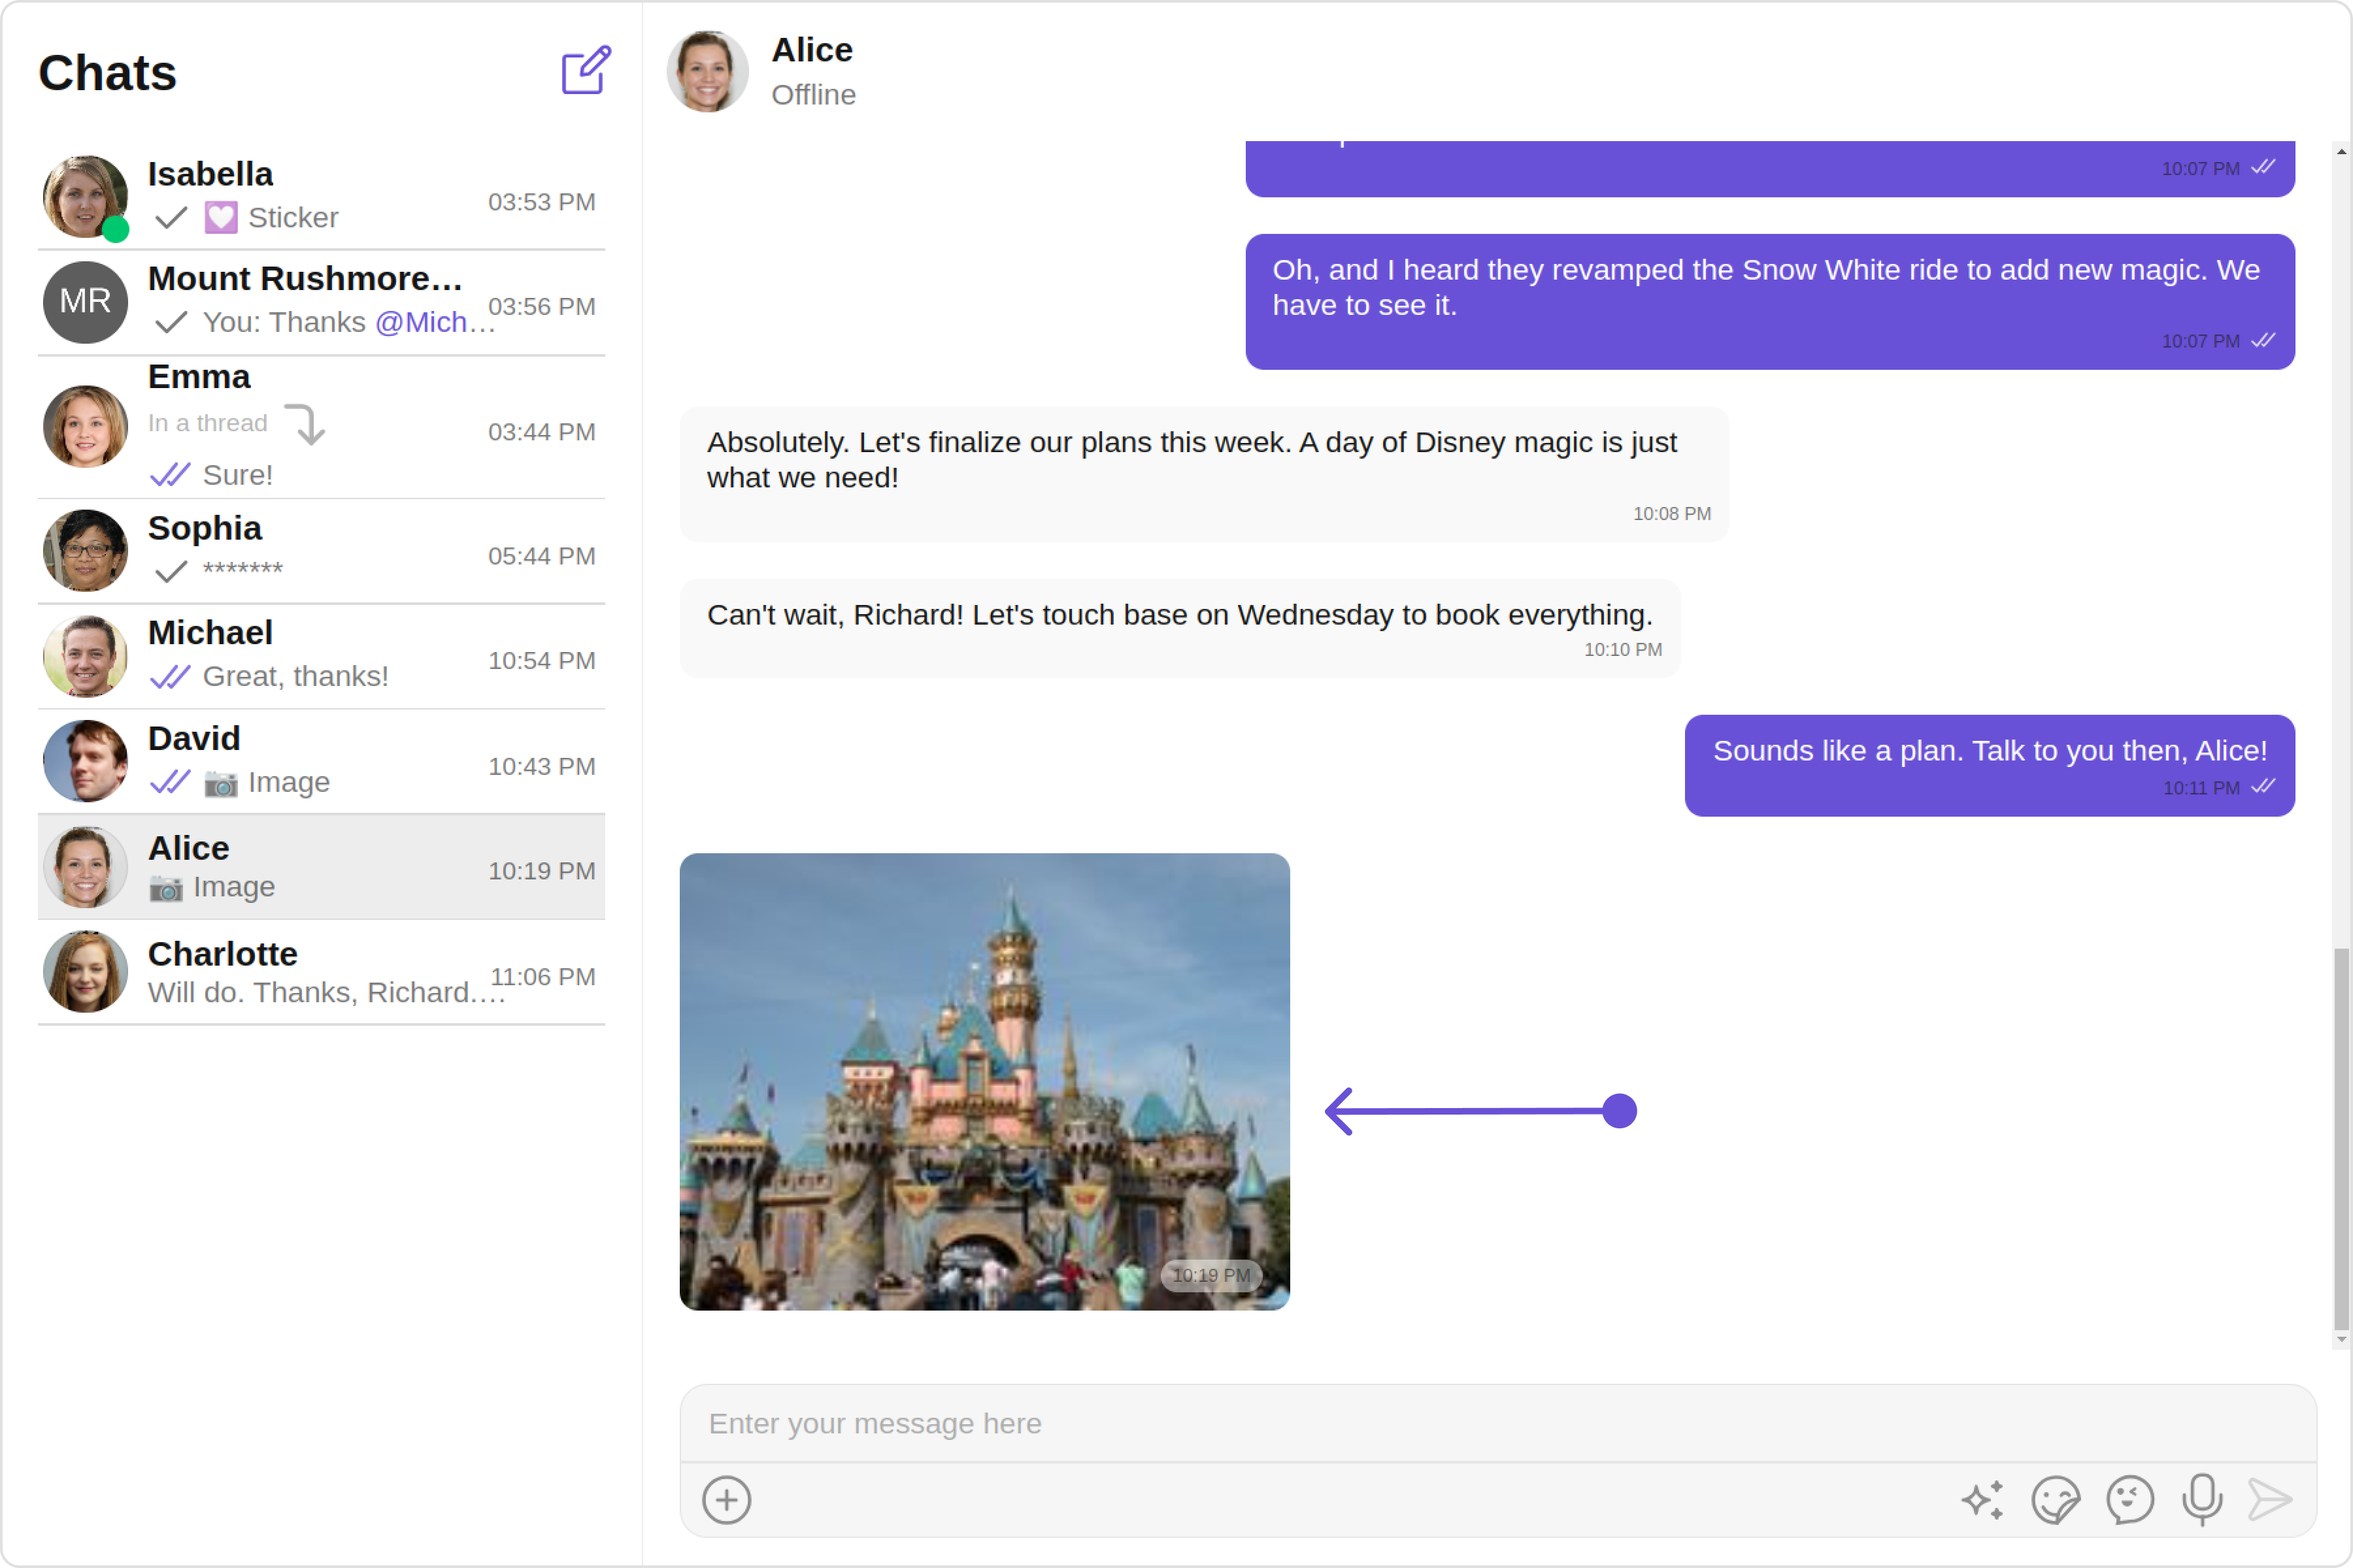Open the emoji picker icon
The image size is (2353, 1568).
[x=2129, y=1499]
